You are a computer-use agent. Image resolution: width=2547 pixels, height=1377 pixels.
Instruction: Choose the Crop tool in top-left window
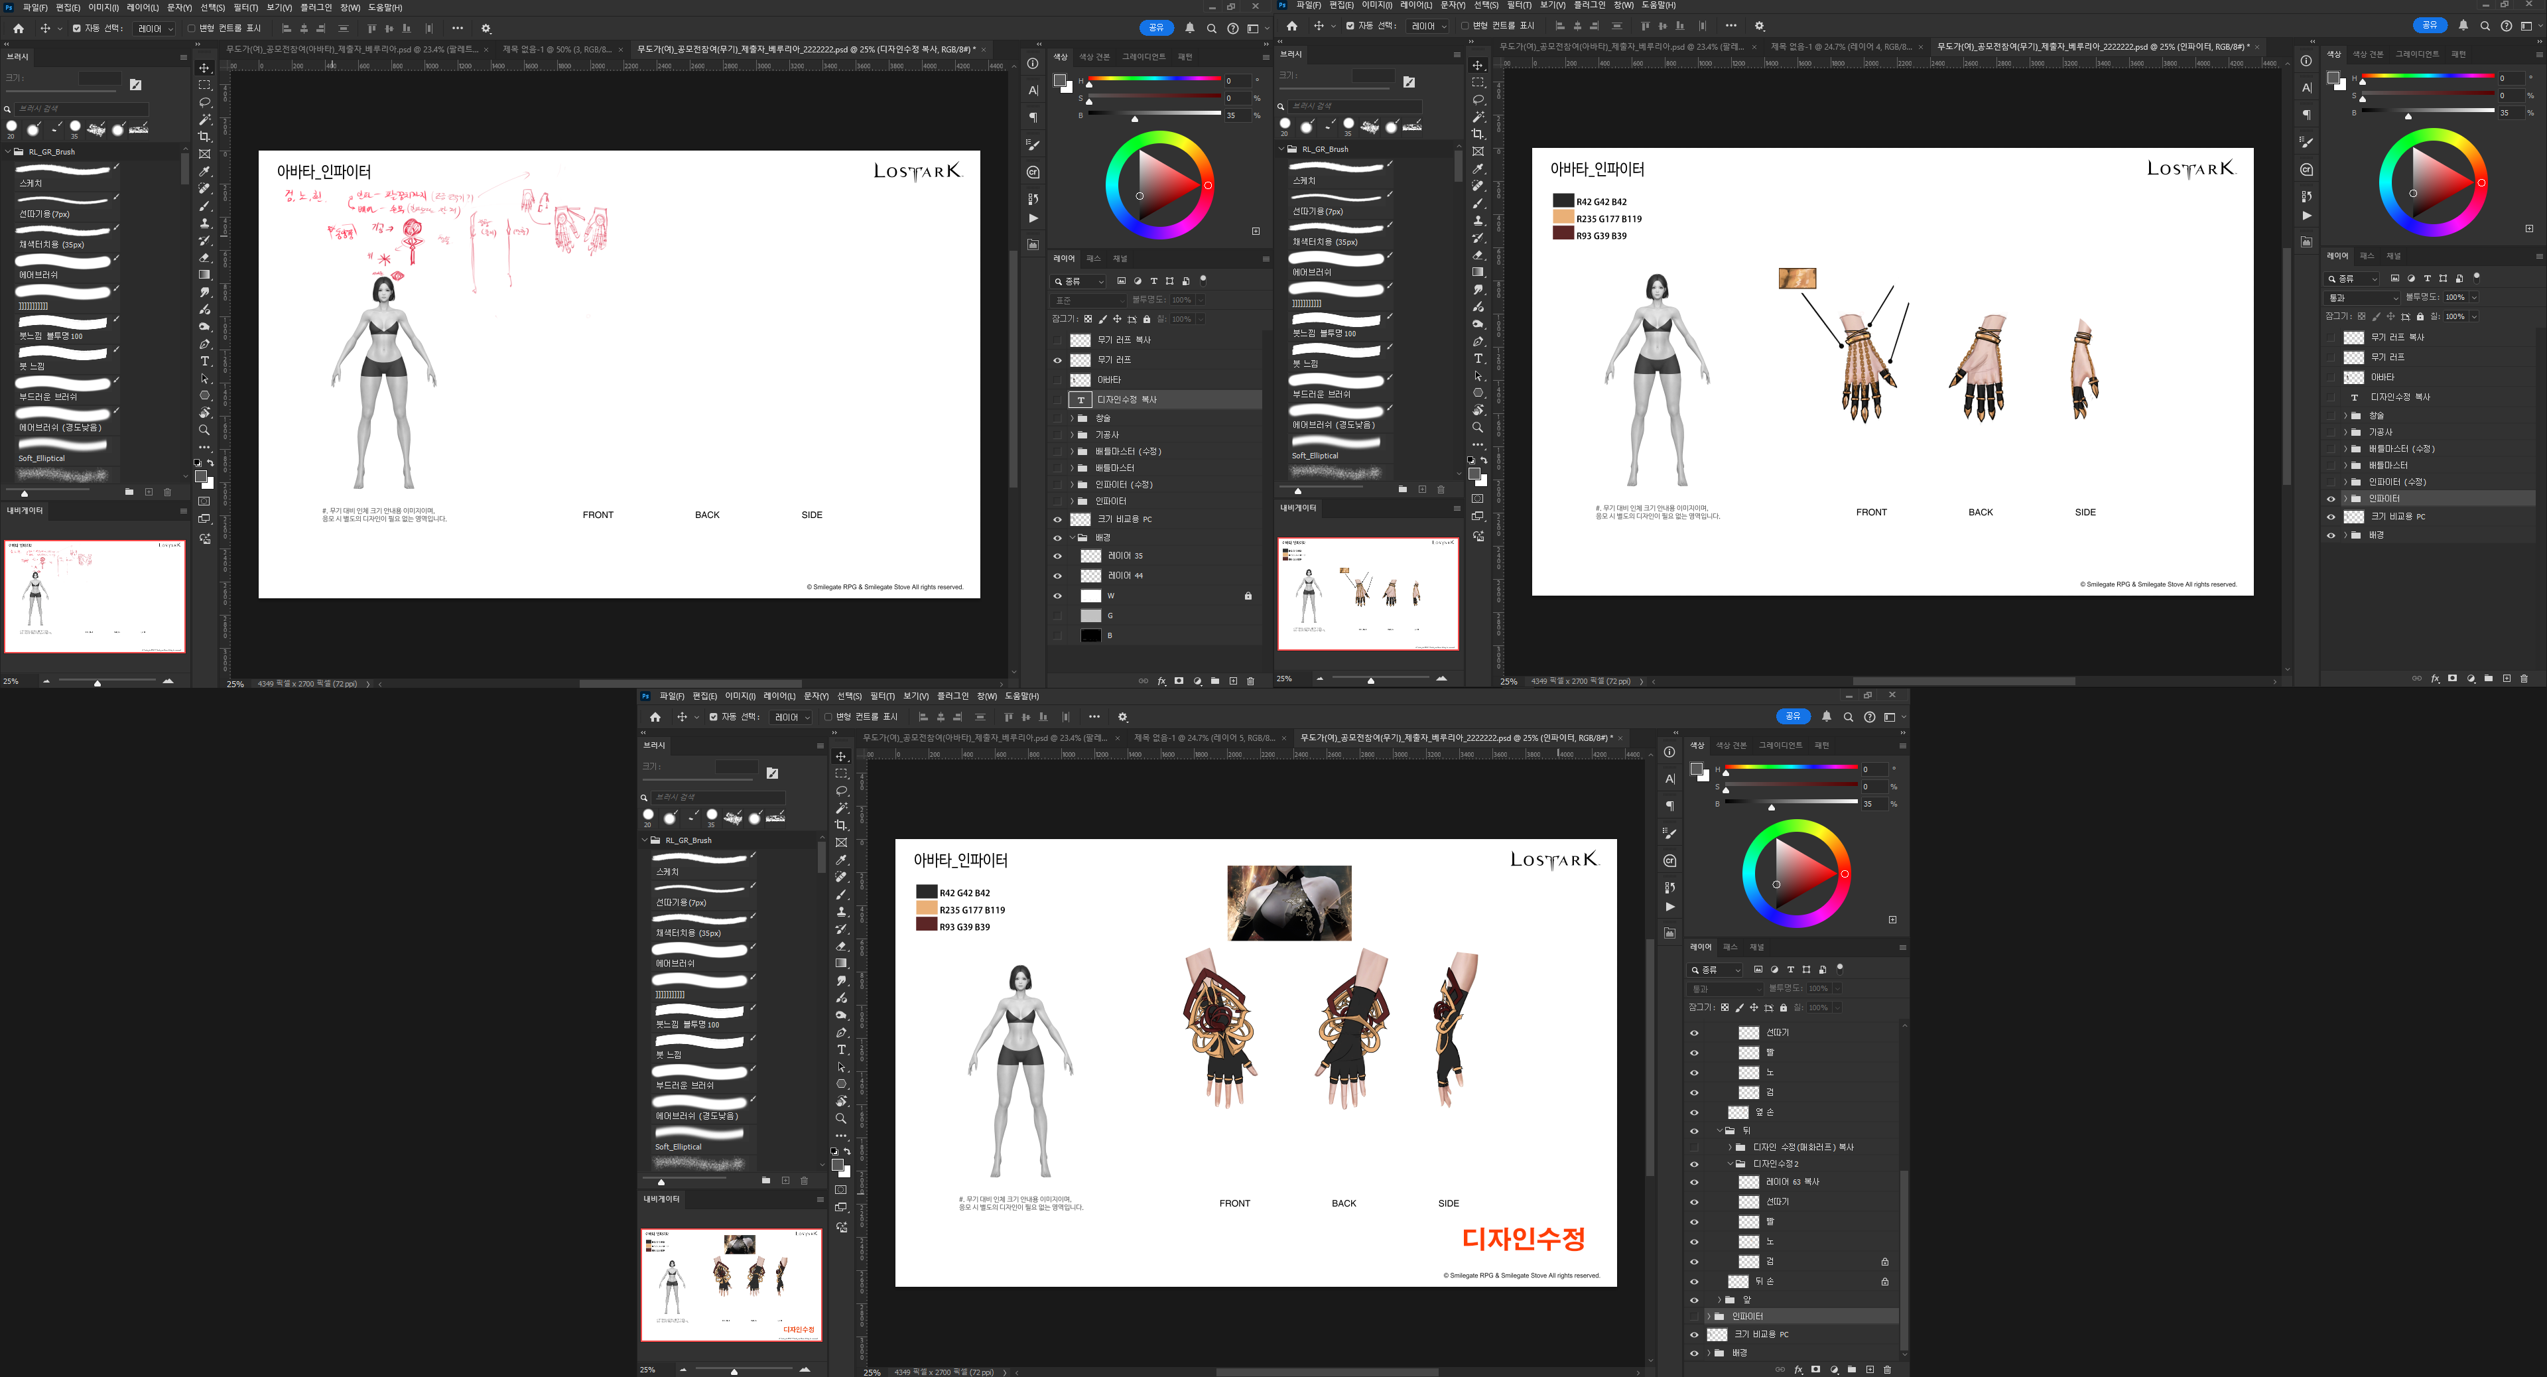(x=205, y=137)
